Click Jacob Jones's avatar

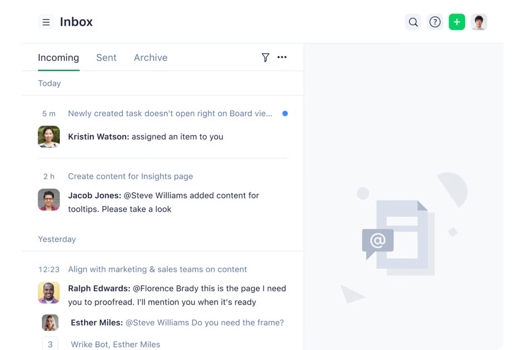49,200
